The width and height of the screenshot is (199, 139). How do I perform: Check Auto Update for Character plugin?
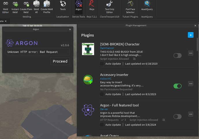click(102, 64)
